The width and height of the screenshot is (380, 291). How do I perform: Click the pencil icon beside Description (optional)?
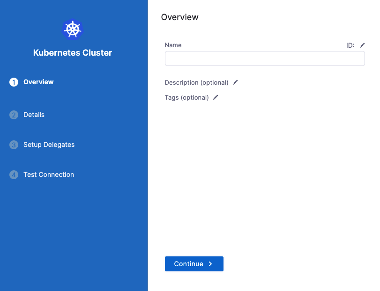click(x=236, y=82)
